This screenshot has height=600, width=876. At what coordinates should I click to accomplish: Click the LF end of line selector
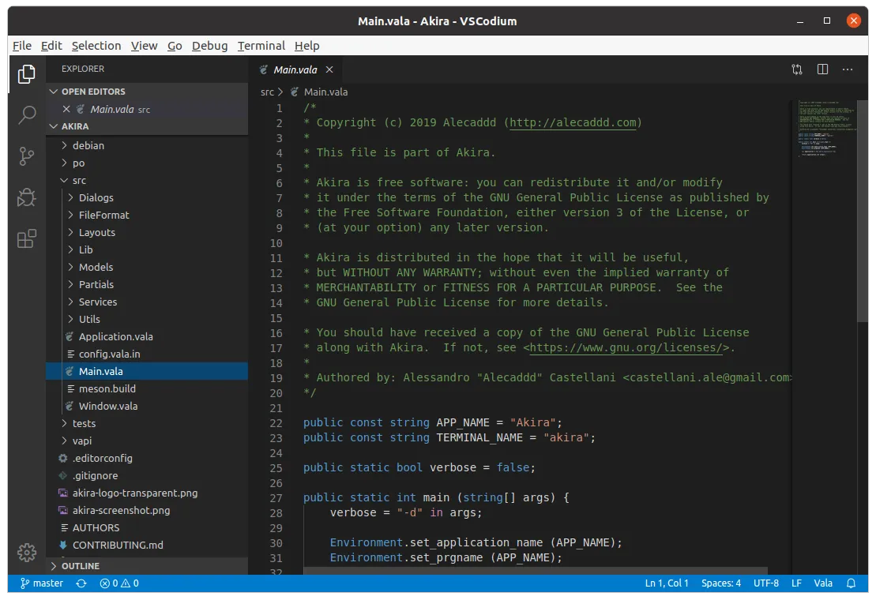click(x=797, y=583)
